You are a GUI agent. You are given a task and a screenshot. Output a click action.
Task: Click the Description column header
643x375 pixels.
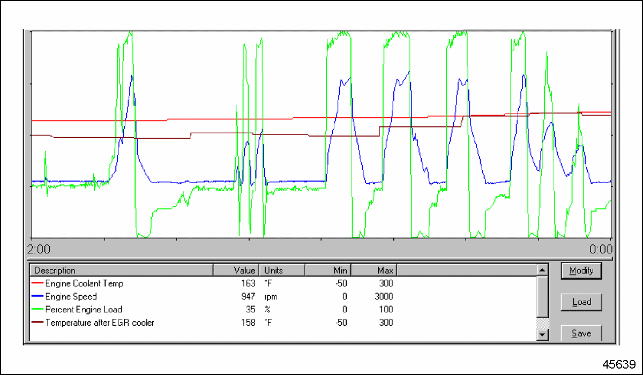coord(122,271)
